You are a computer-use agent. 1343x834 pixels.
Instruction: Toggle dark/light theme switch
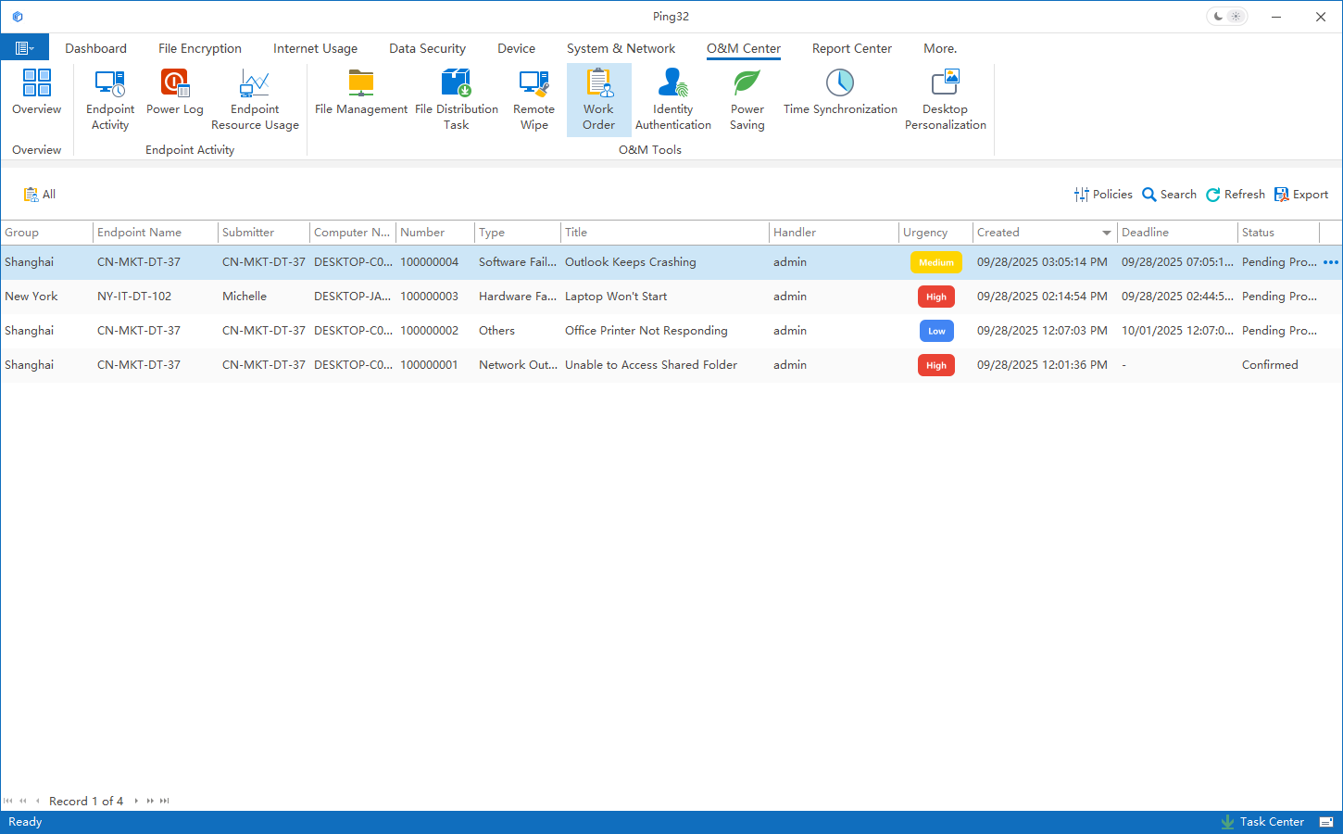[x=1227, y=17]
